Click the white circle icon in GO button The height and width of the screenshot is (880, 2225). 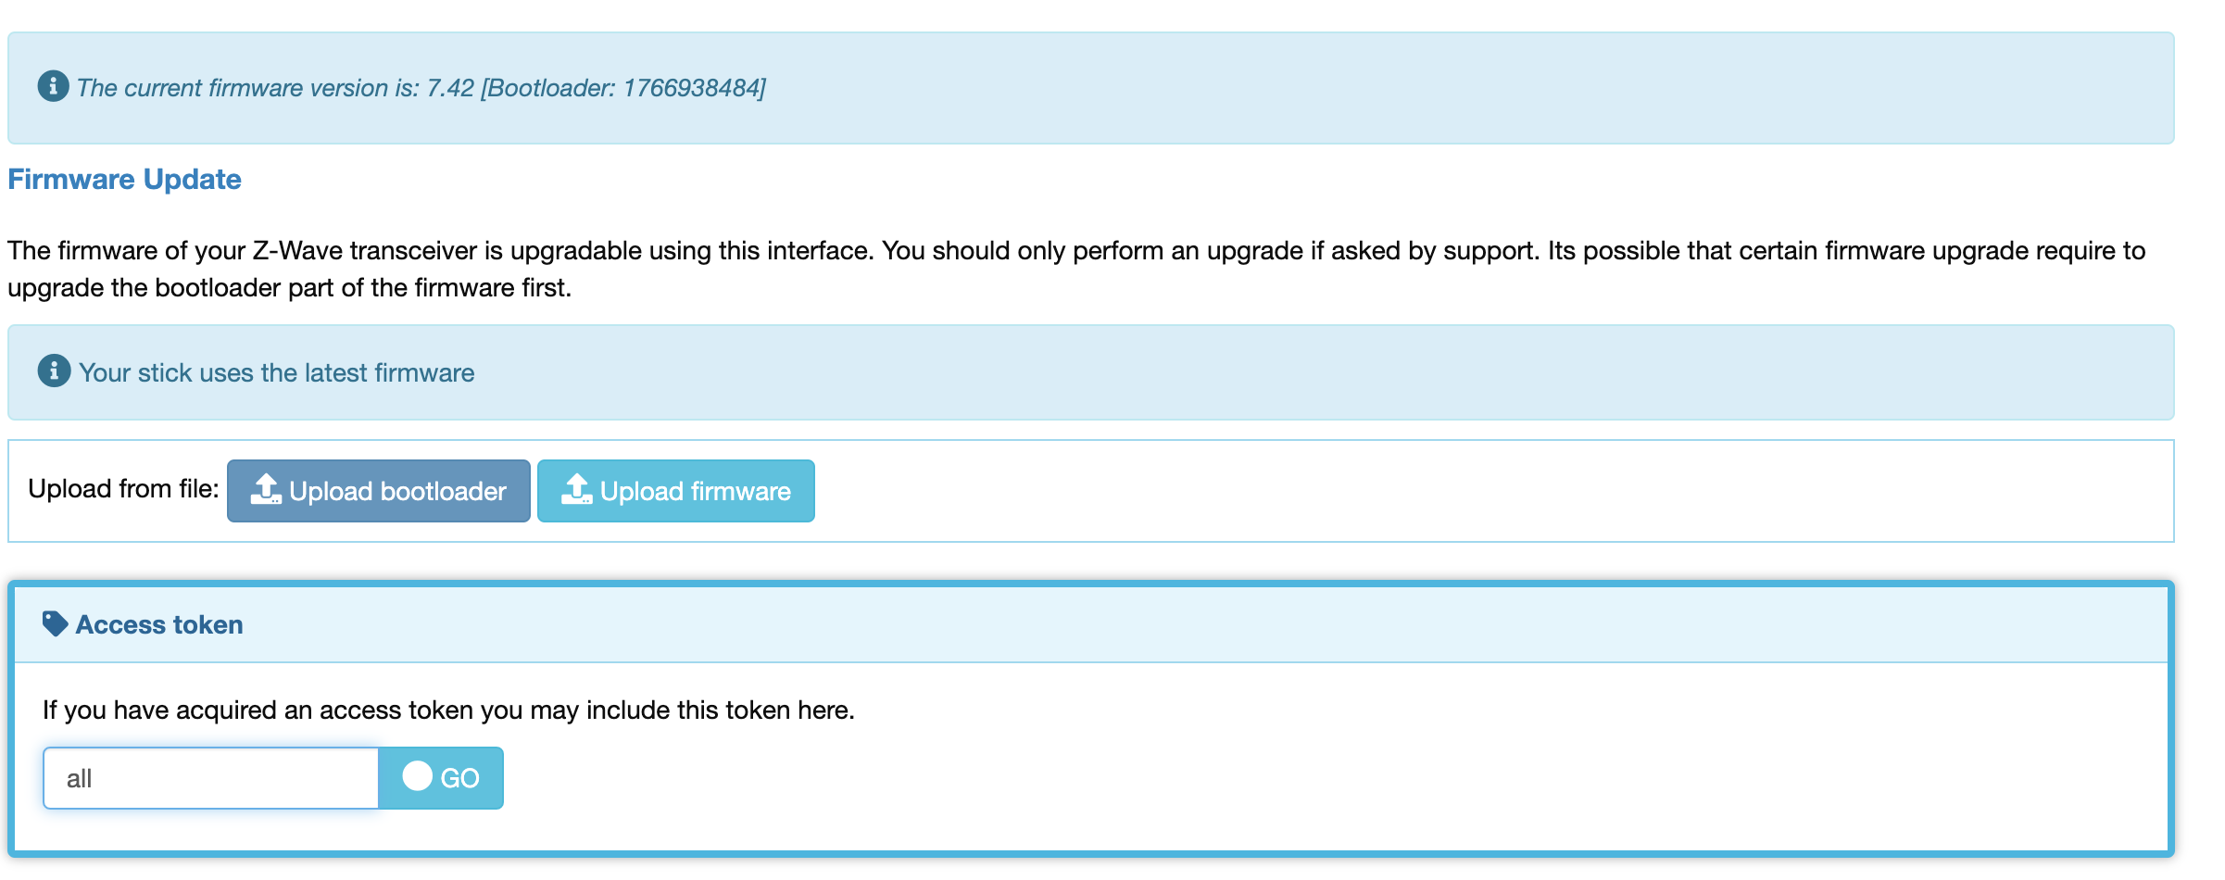(x=417, y=776)
